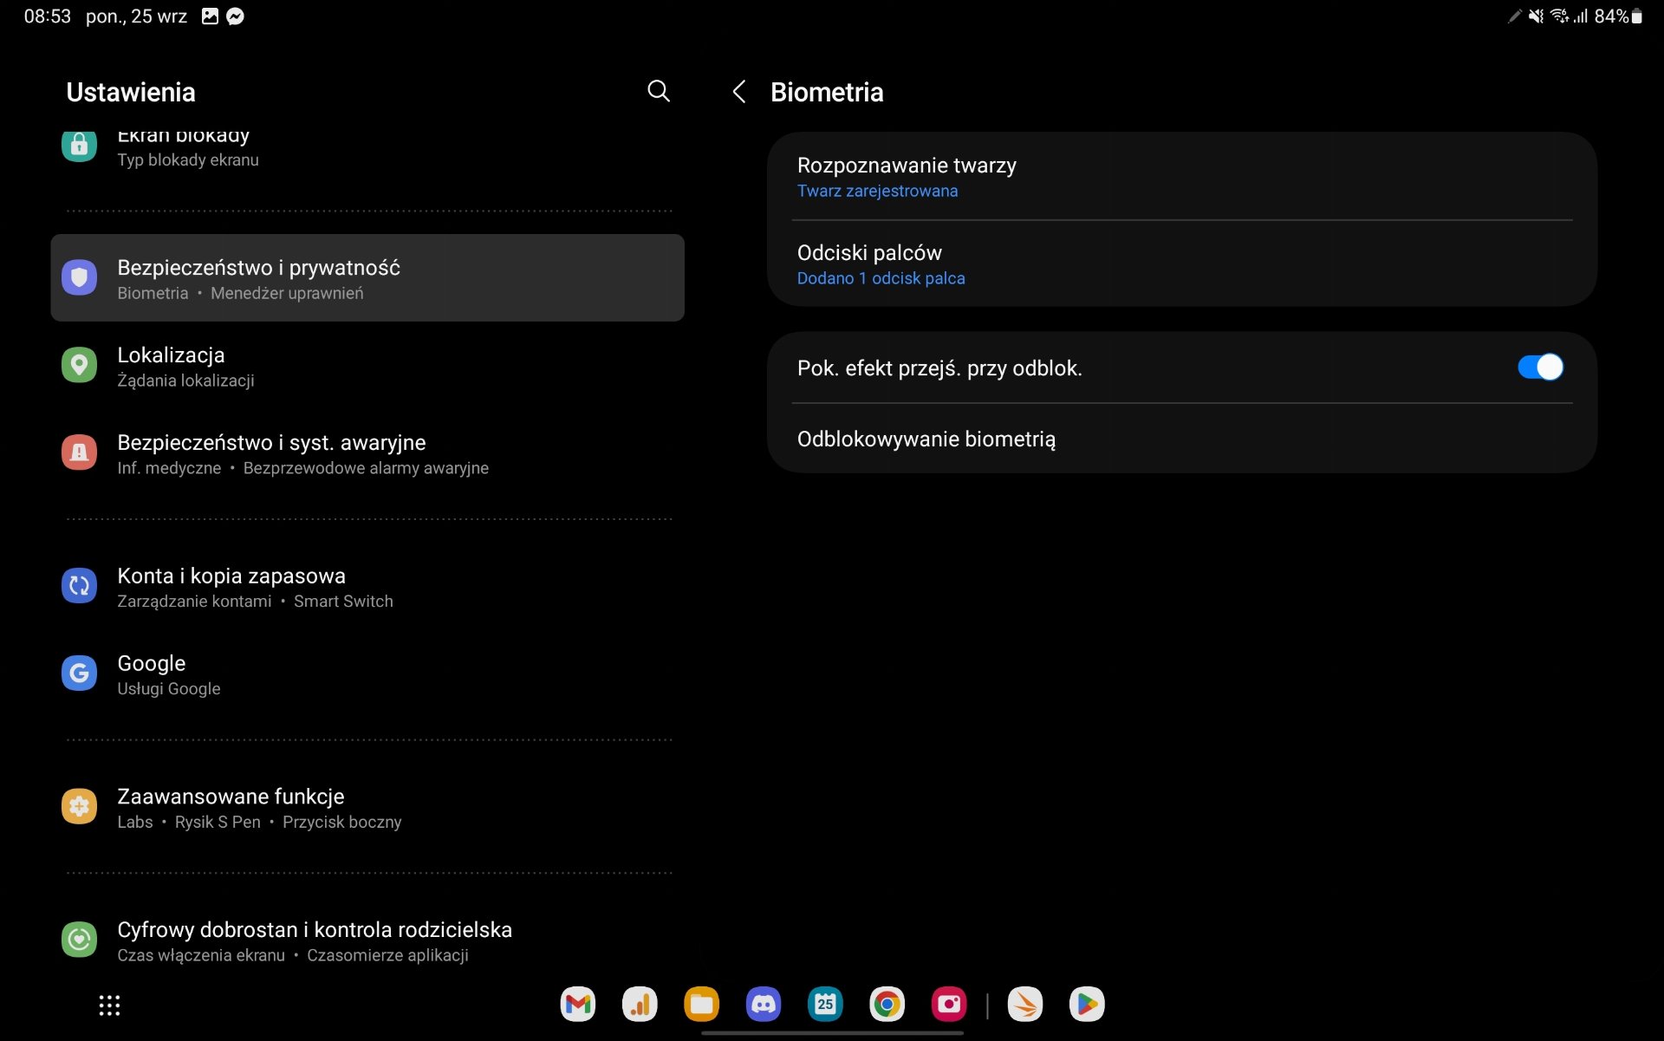Tap the image notification icon in status bar
This screenshot has height=1041, width=1664.
click(210, 16)
